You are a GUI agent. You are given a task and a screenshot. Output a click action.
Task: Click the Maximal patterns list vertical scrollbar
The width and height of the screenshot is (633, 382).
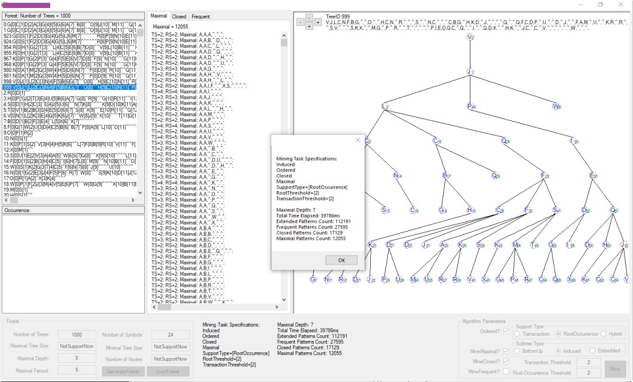(x=284, y=171)
